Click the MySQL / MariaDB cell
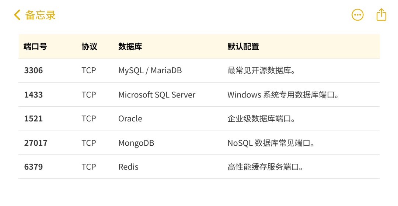The width and height of the screenshot is (398, 206). click(150, 70)
